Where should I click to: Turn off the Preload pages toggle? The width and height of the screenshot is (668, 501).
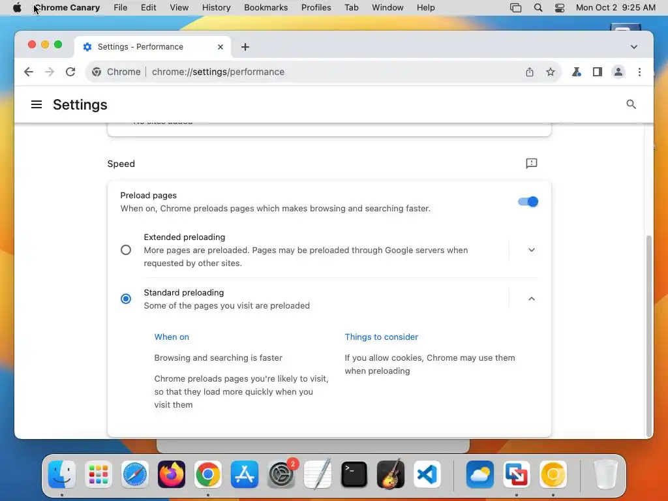tap(528, 202)
